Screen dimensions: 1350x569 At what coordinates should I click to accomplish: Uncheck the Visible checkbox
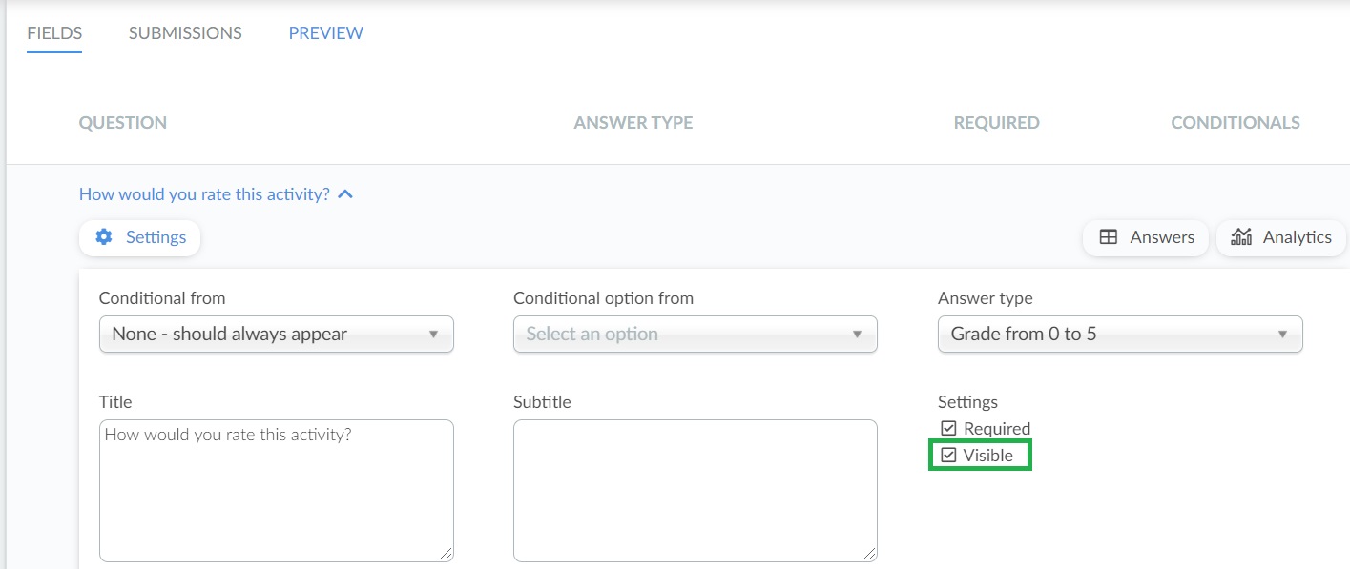pyautogui.click(x=948, y=456)
